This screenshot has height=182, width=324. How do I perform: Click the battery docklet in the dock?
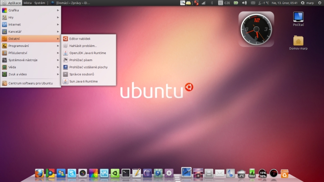[252, 173]
